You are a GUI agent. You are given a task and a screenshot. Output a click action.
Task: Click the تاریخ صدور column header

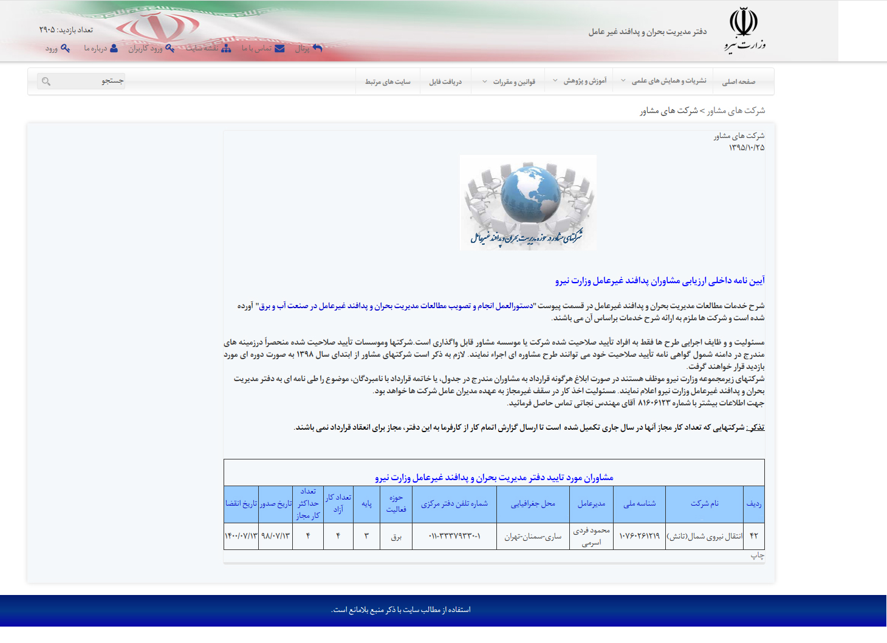276,504
